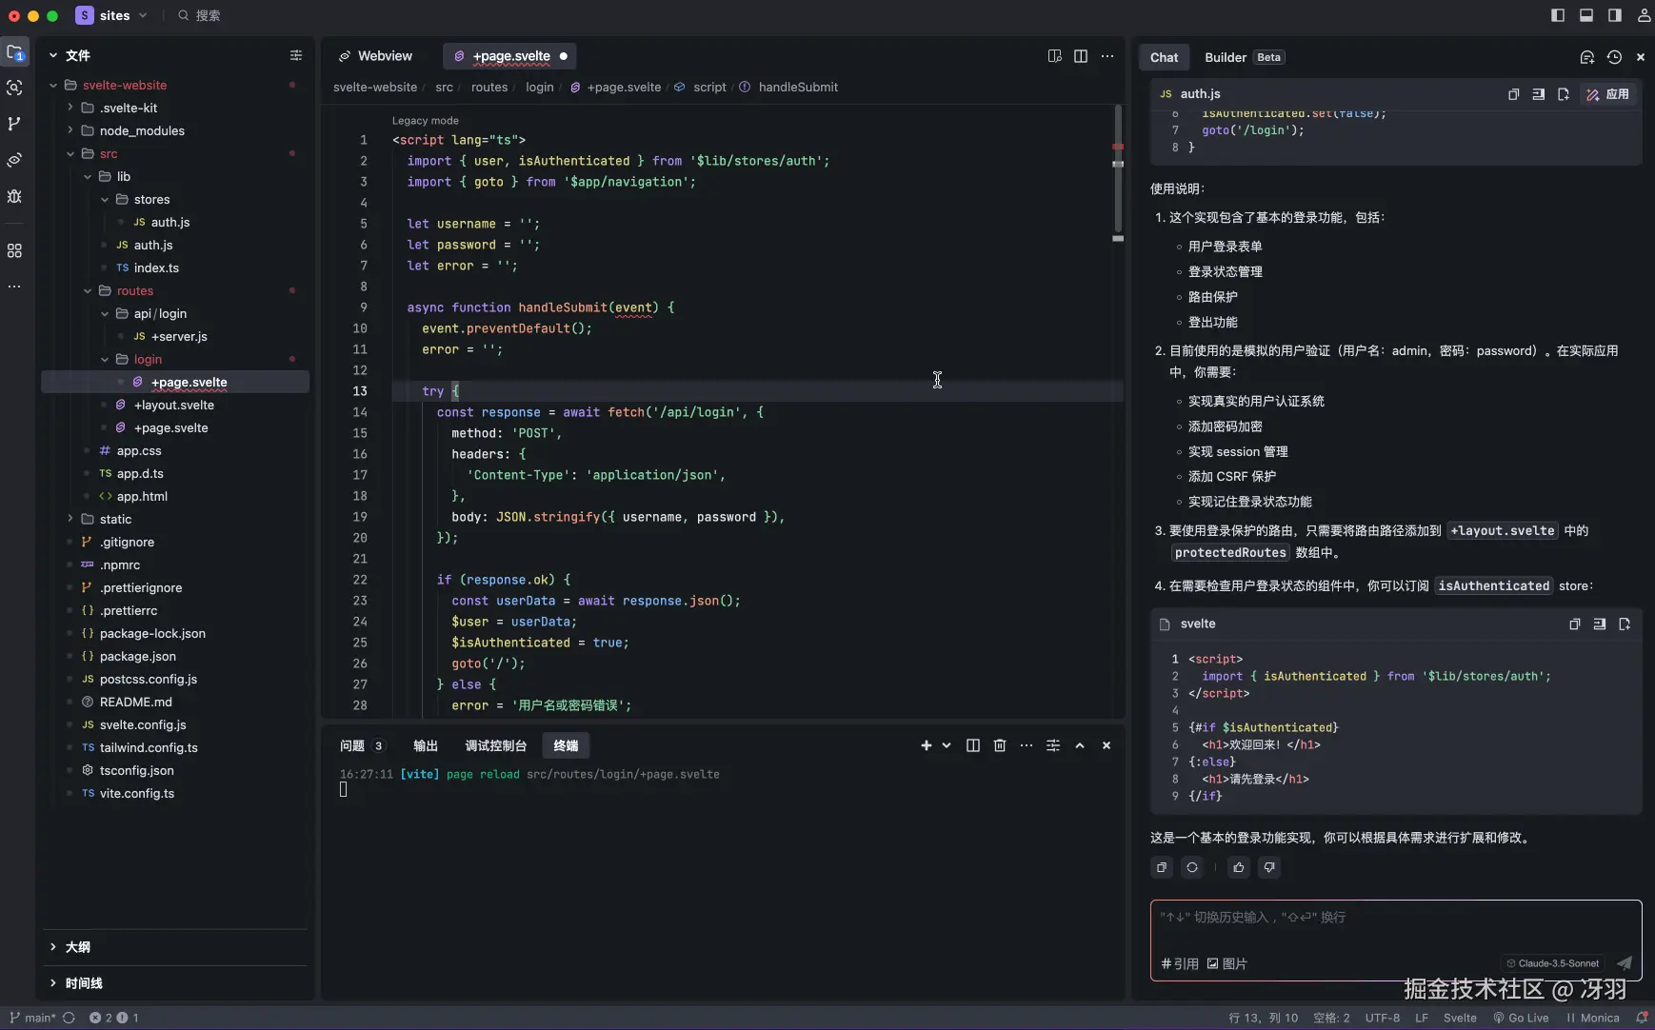Open the 输出 output tab
The image size is (1655, 1030).
point(426,745)
